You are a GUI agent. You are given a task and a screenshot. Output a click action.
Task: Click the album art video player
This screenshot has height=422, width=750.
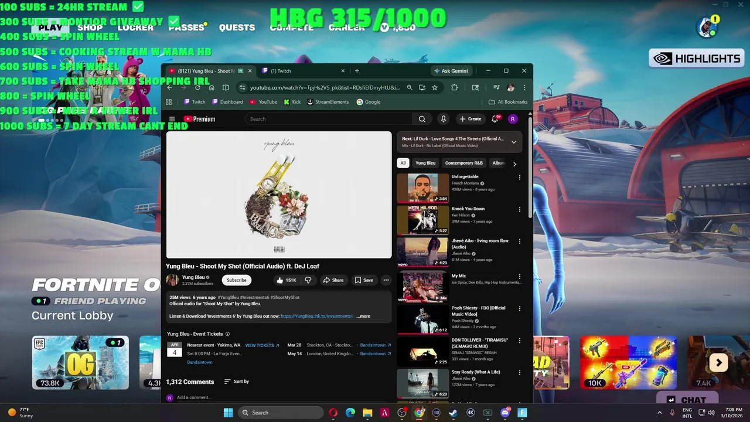[279, 195]
